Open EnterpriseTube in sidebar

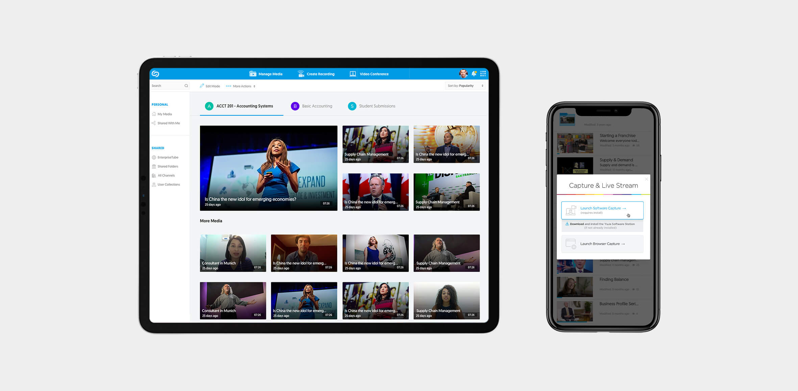click(165, 157)
